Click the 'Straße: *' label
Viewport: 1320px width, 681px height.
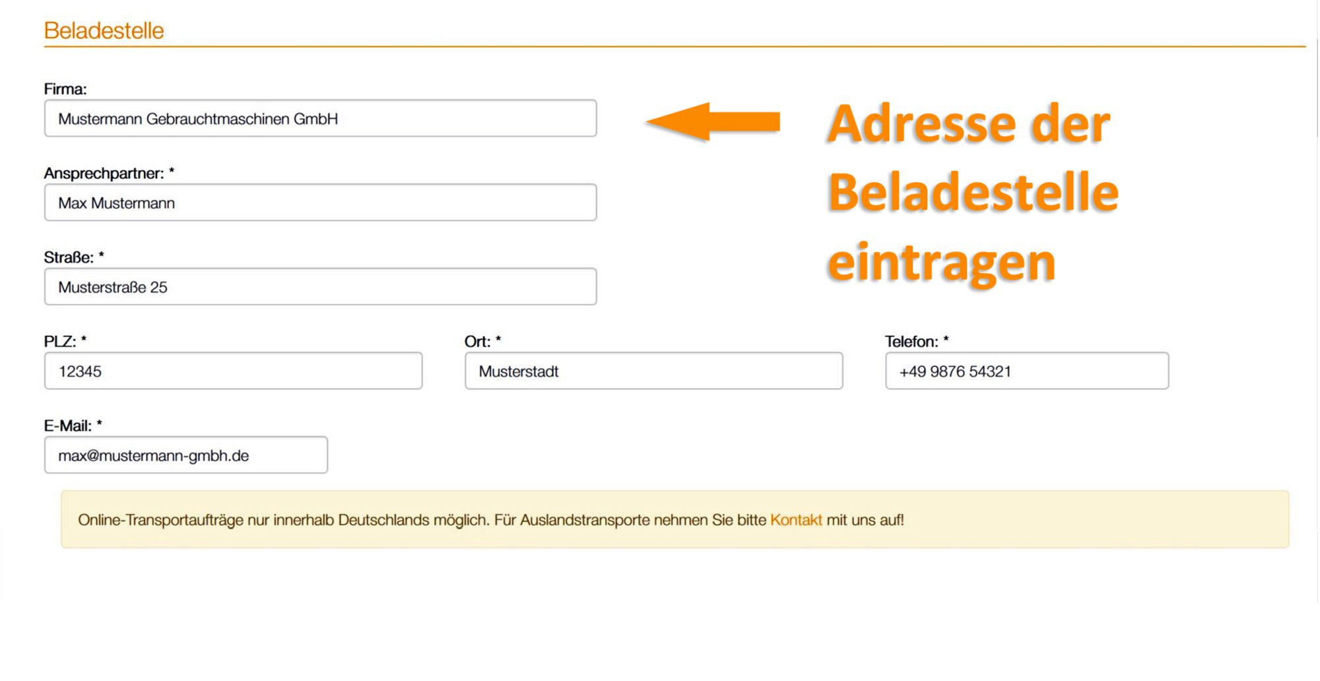click(x=74, y=257)
